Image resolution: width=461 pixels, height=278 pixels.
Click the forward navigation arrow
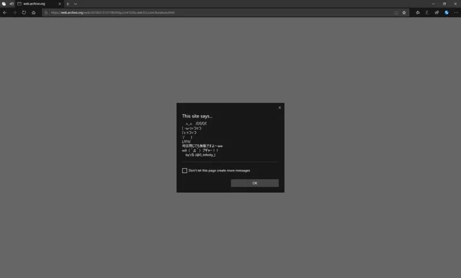pyautogui.click(x=14, y=12)
